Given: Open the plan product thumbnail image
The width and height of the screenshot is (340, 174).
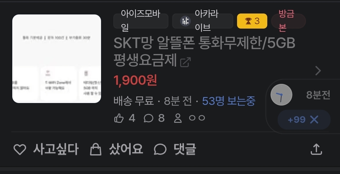Looking at the screenshot, I should point(57,59).
